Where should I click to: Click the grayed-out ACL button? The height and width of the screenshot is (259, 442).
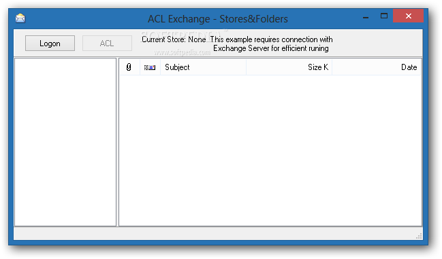point(107,44)
